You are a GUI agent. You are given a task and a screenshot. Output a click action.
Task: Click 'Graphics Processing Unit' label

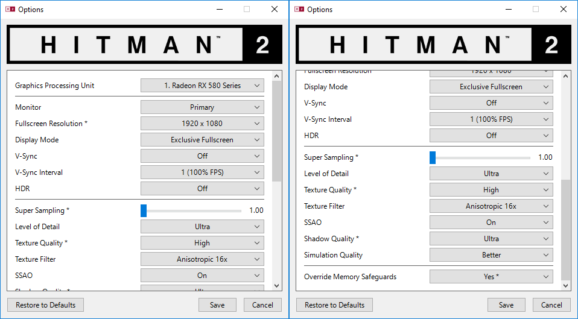point(54,86)
